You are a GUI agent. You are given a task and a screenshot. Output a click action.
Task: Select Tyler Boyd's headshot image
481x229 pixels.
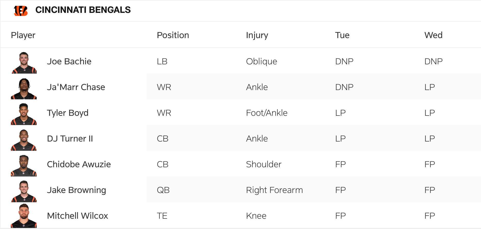24,114
